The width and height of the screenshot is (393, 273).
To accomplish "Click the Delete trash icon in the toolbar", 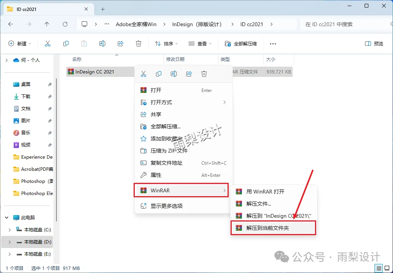I will pyautogui.click(x=139, y=44).
